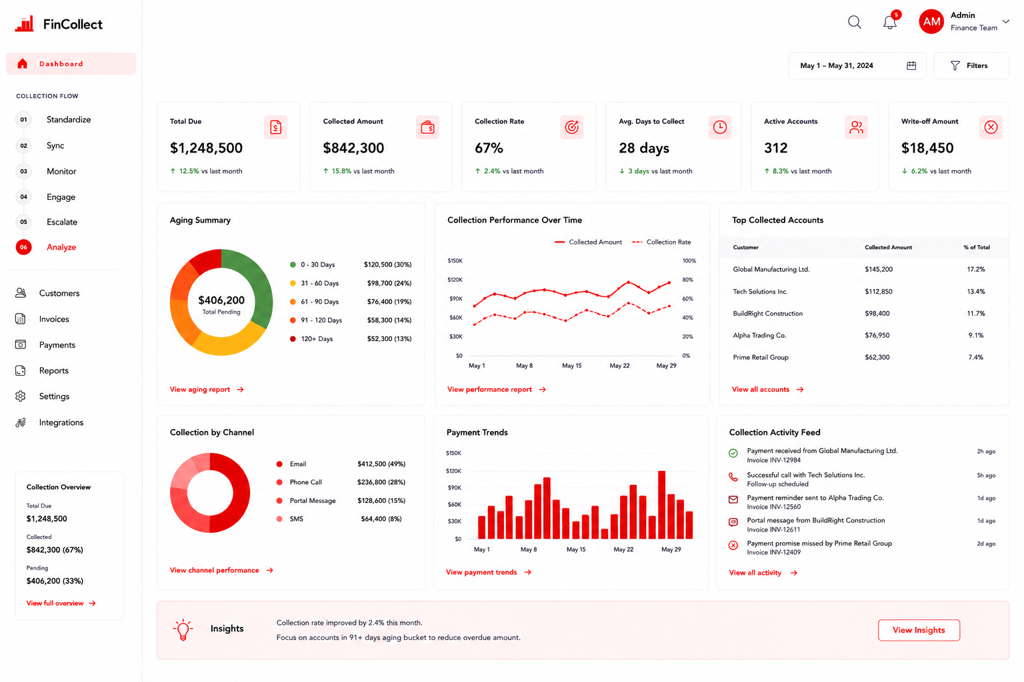Open View full overview link
The height and width of the screenshot is (682, 1024).
pyautogui.click(x=61, y=603)
